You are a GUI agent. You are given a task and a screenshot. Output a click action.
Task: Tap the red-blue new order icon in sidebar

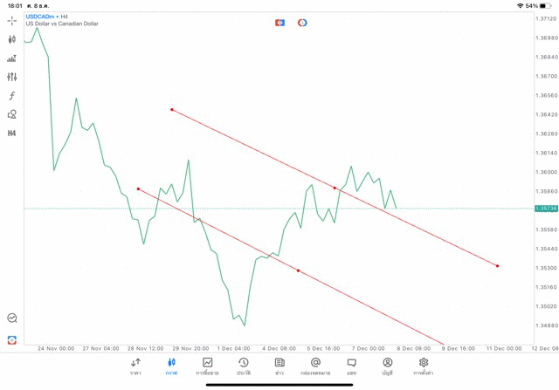[x=11, y=339]
